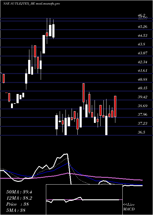
Task: Select the 42.34 price axis label
Action: [143, 62]
